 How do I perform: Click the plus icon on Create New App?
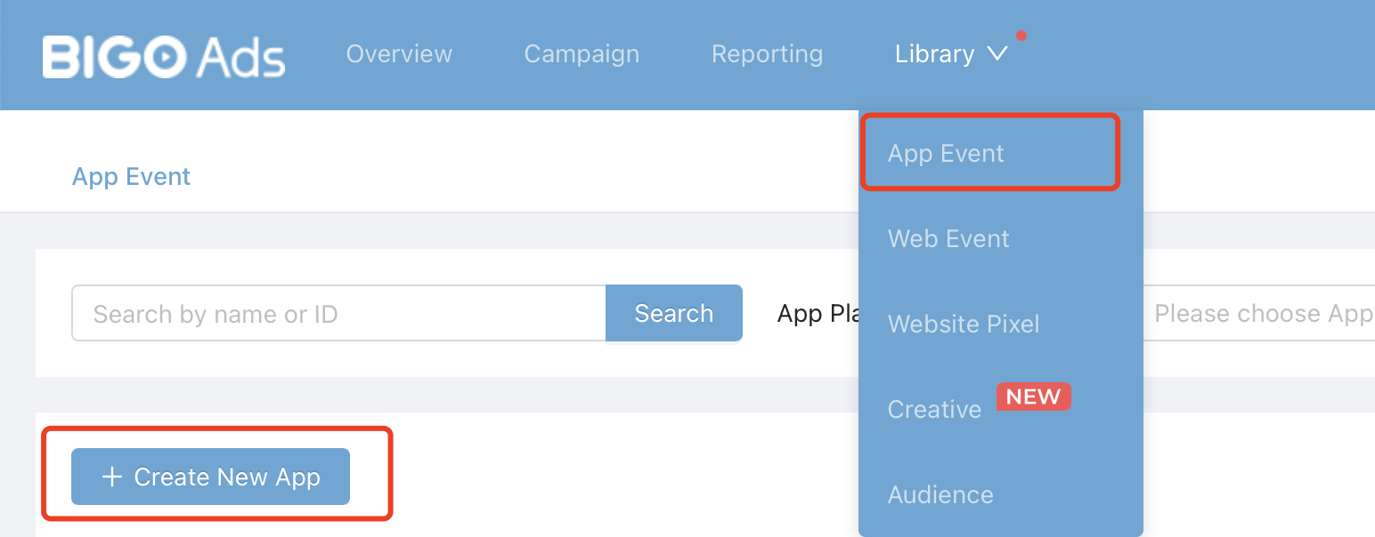click(x=111, y=477)
